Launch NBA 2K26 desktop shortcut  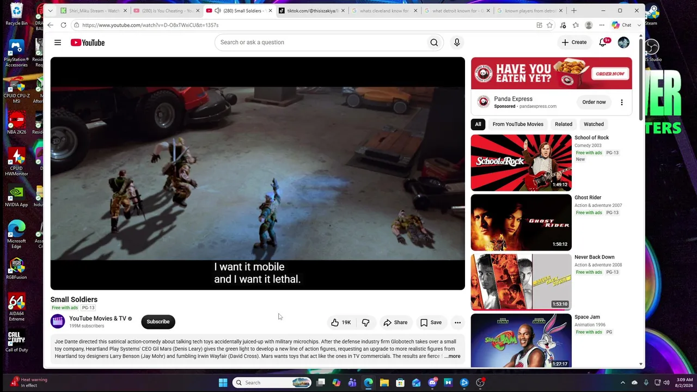[16, 122]
